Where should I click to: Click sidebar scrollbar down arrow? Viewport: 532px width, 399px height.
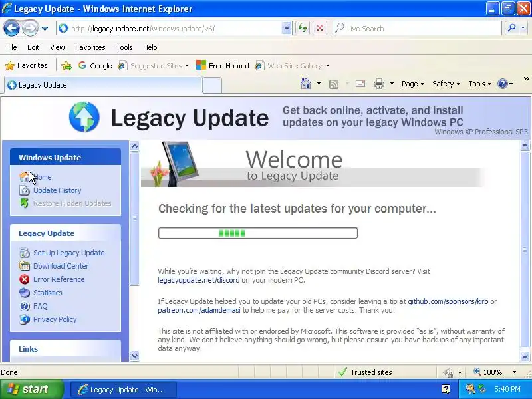135,356
